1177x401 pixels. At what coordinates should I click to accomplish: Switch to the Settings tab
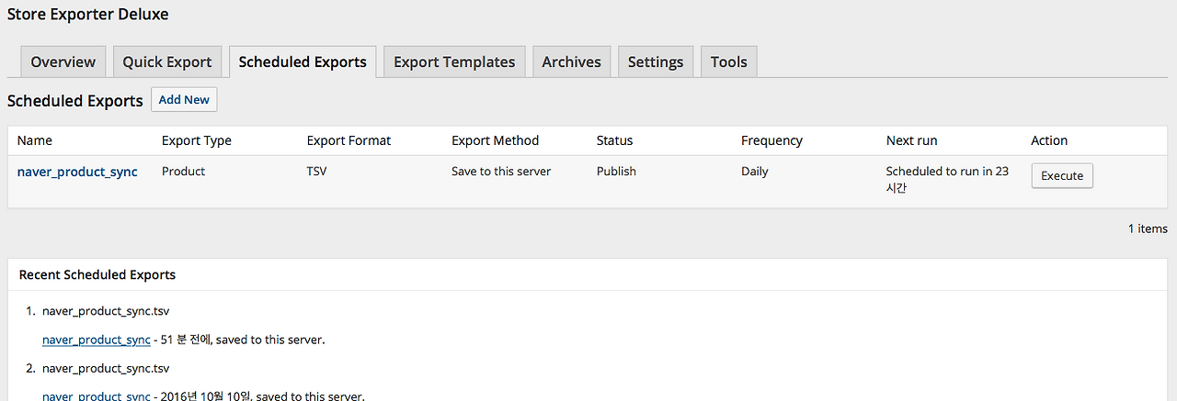point(656,62)
